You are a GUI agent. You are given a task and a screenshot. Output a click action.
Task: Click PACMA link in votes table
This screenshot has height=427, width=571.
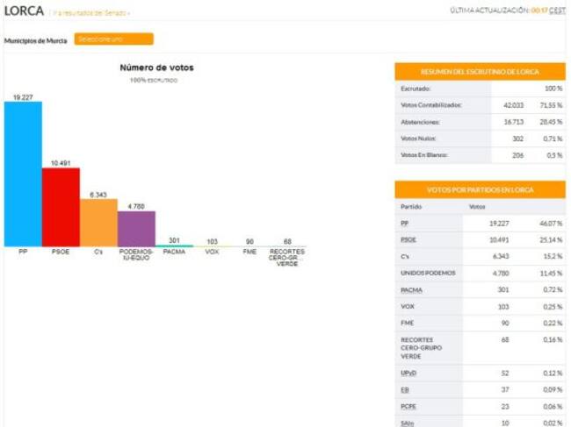(x=411, y=288)
